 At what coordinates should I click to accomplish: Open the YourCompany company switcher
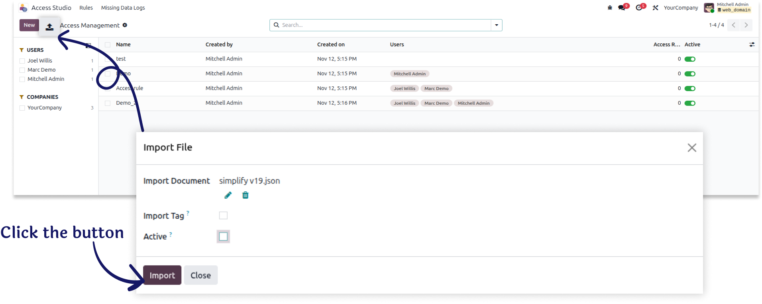click(681, 8)
